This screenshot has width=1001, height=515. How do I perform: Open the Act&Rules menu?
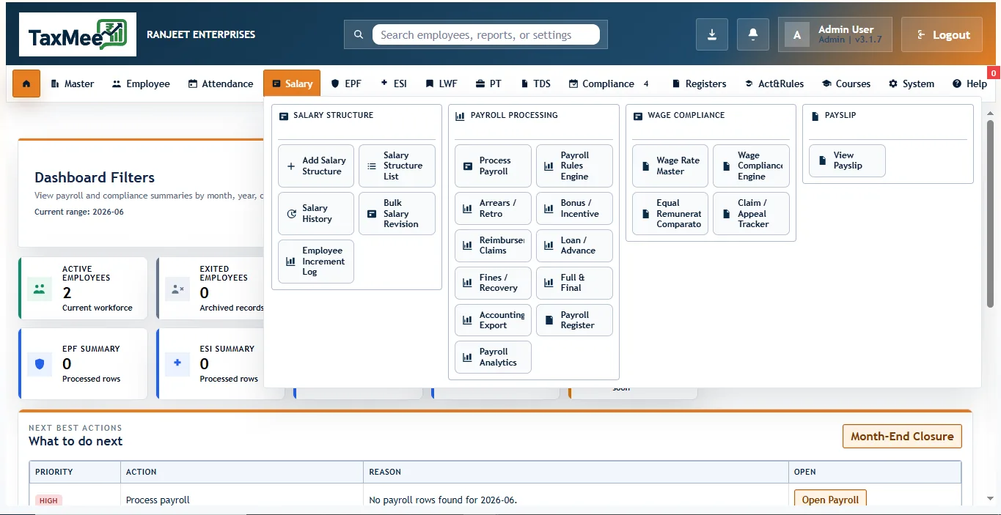click(x=774, y=84)
